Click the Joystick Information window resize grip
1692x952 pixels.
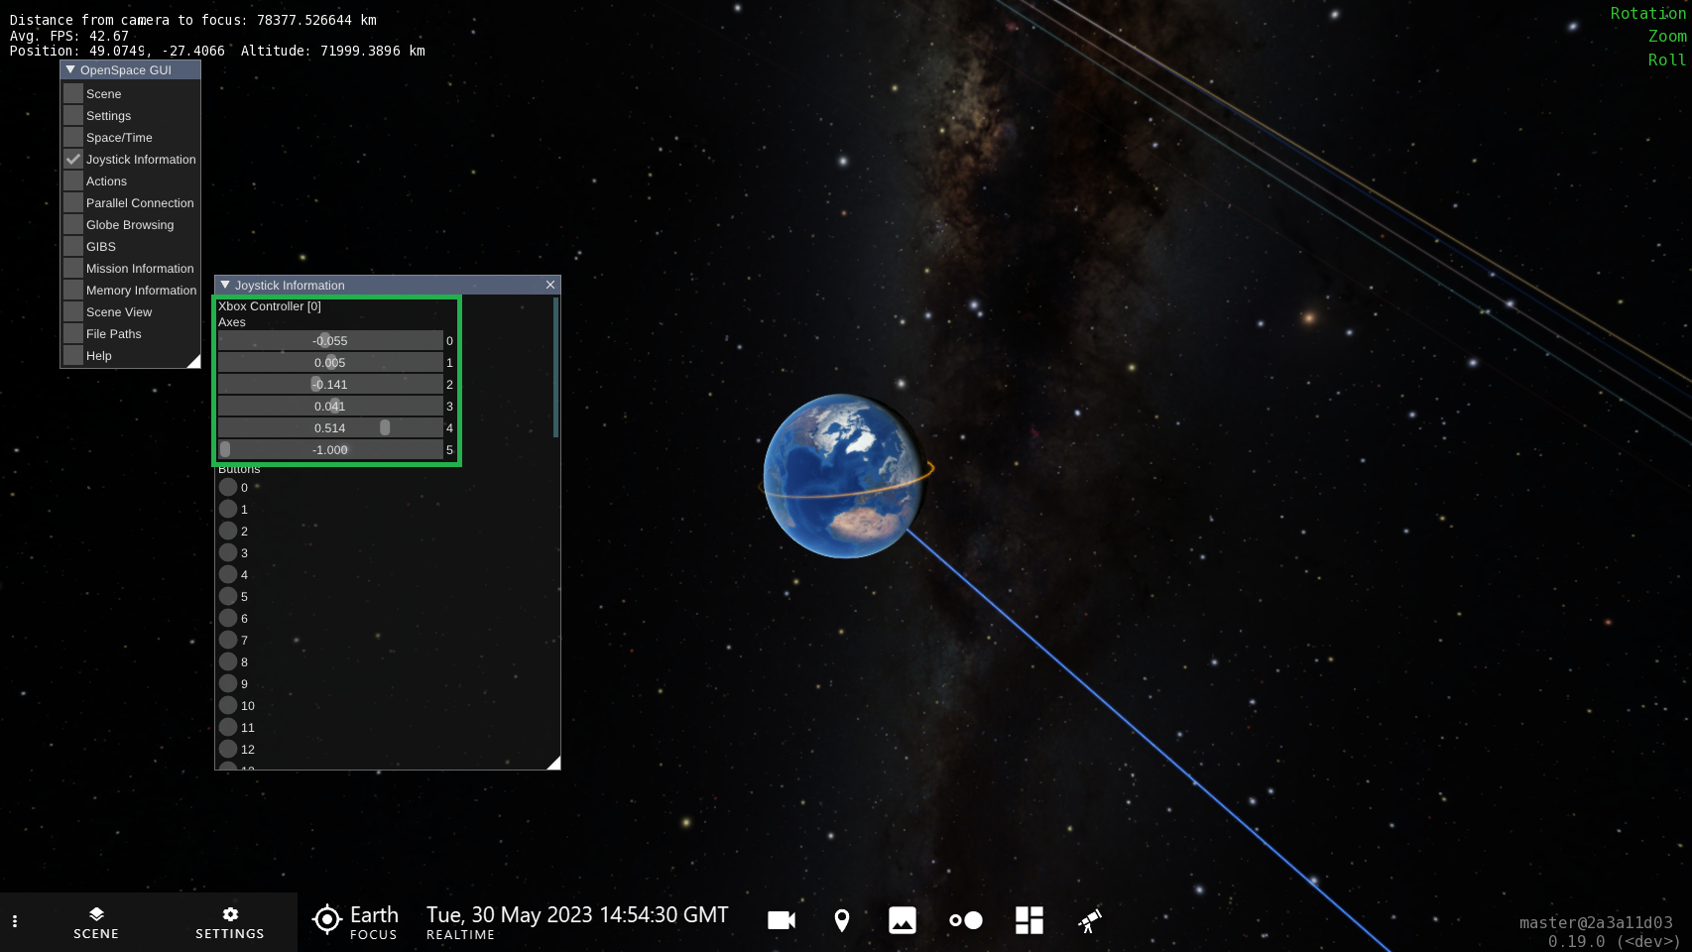pos(553,763)
